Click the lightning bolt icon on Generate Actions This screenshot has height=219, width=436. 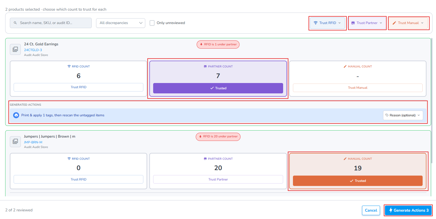(x=391, y=210)
